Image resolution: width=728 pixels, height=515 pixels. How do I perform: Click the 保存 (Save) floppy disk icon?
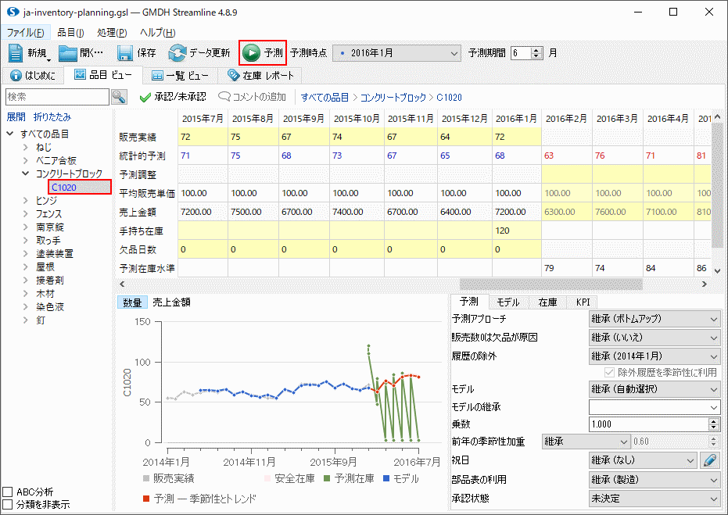[125, 53]
